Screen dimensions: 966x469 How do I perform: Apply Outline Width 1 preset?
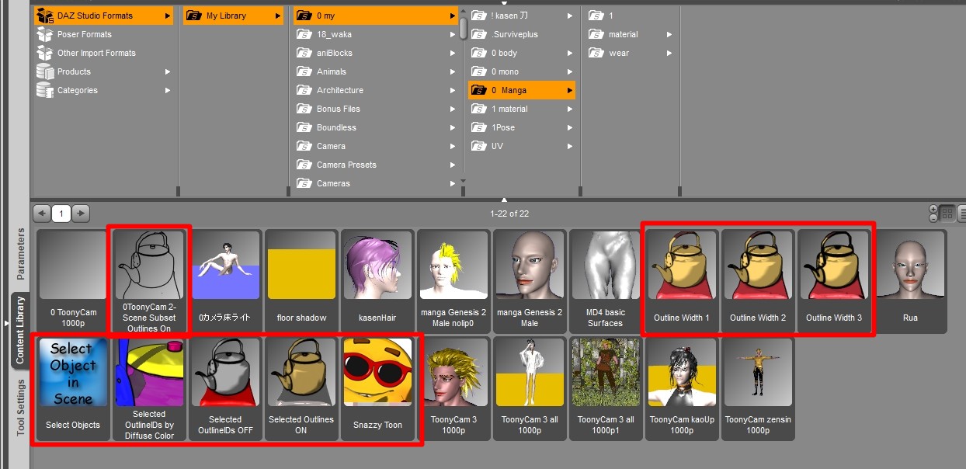[682, 282]
